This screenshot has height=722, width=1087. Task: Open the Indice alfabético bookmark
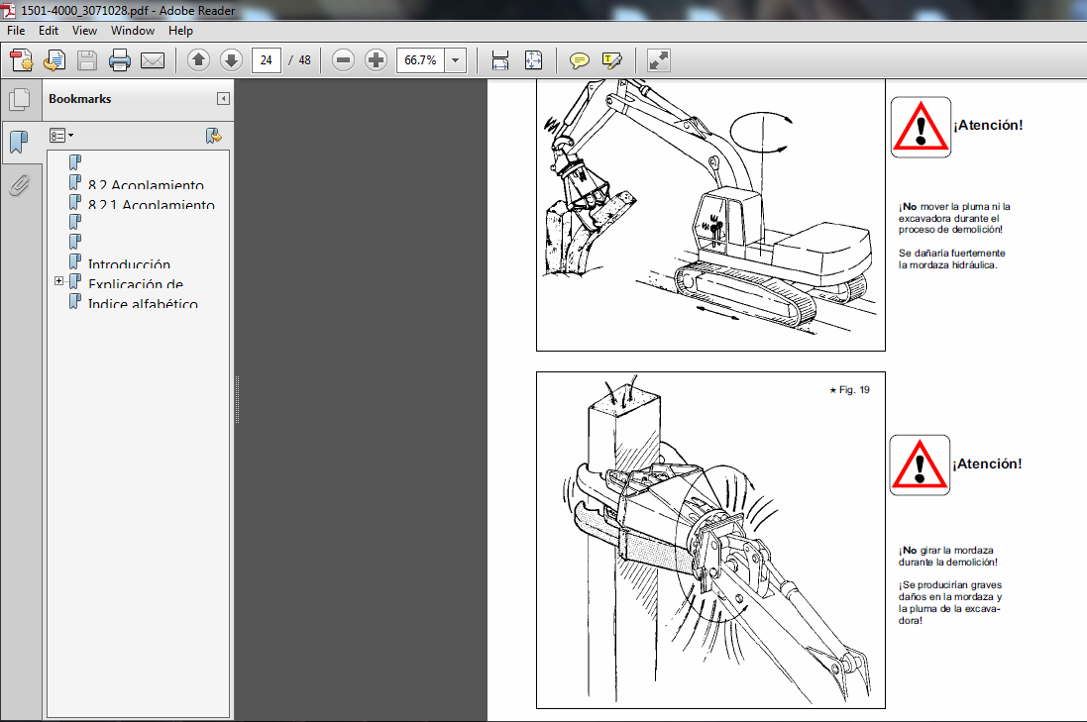[143, 303]
